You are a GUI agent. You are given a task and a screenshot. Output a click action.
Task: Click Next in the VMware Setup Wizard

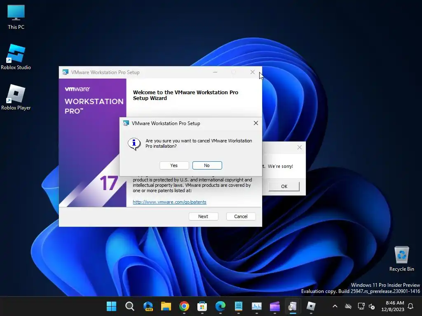click(x=204, y=216)
